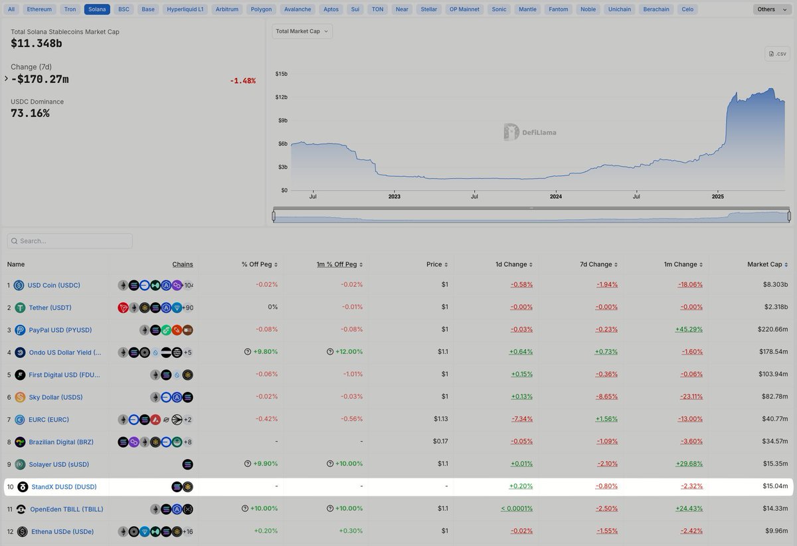Click the Ethena USDe token logo
Image resolution: width=797 pixels, height=546 pixels.
[21, 531]
